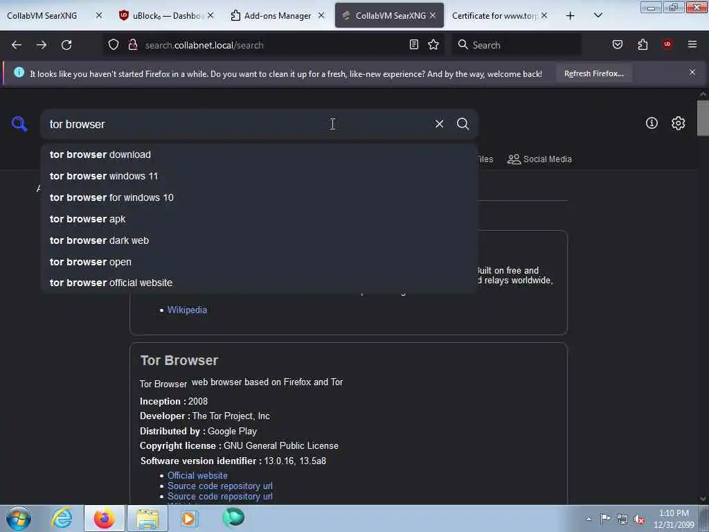Choose suggestion tor browser open
The image size is (709, 532).
coord(259,262)
